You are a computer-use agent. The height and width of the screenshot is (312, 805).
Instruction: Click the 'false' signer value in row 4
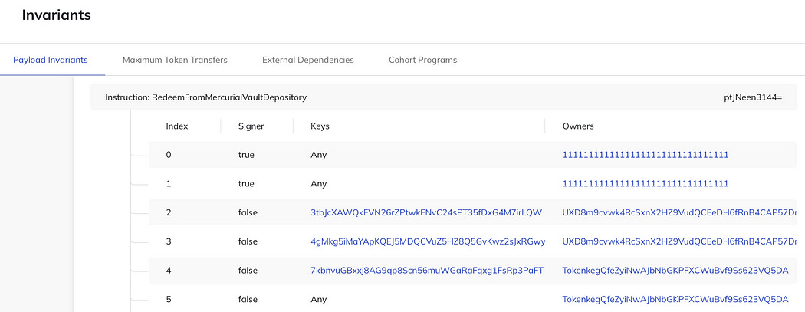pos(248,271)
